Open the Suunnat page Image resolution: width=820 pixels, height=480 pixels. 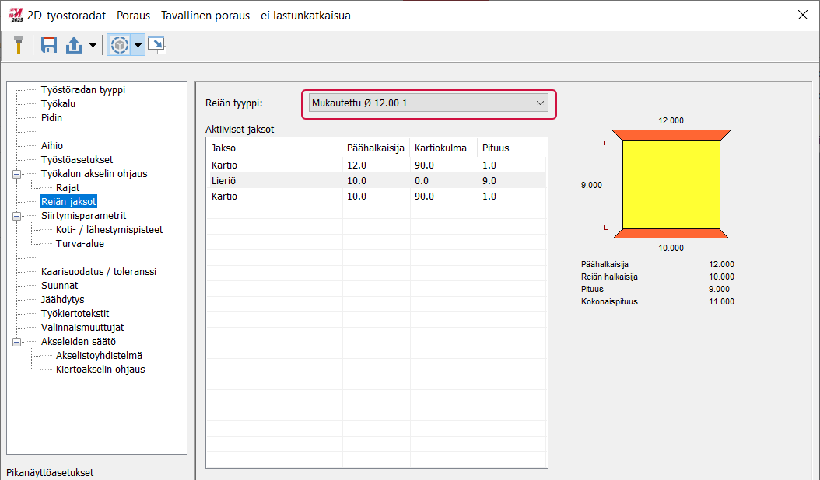[x=60, y=285]
